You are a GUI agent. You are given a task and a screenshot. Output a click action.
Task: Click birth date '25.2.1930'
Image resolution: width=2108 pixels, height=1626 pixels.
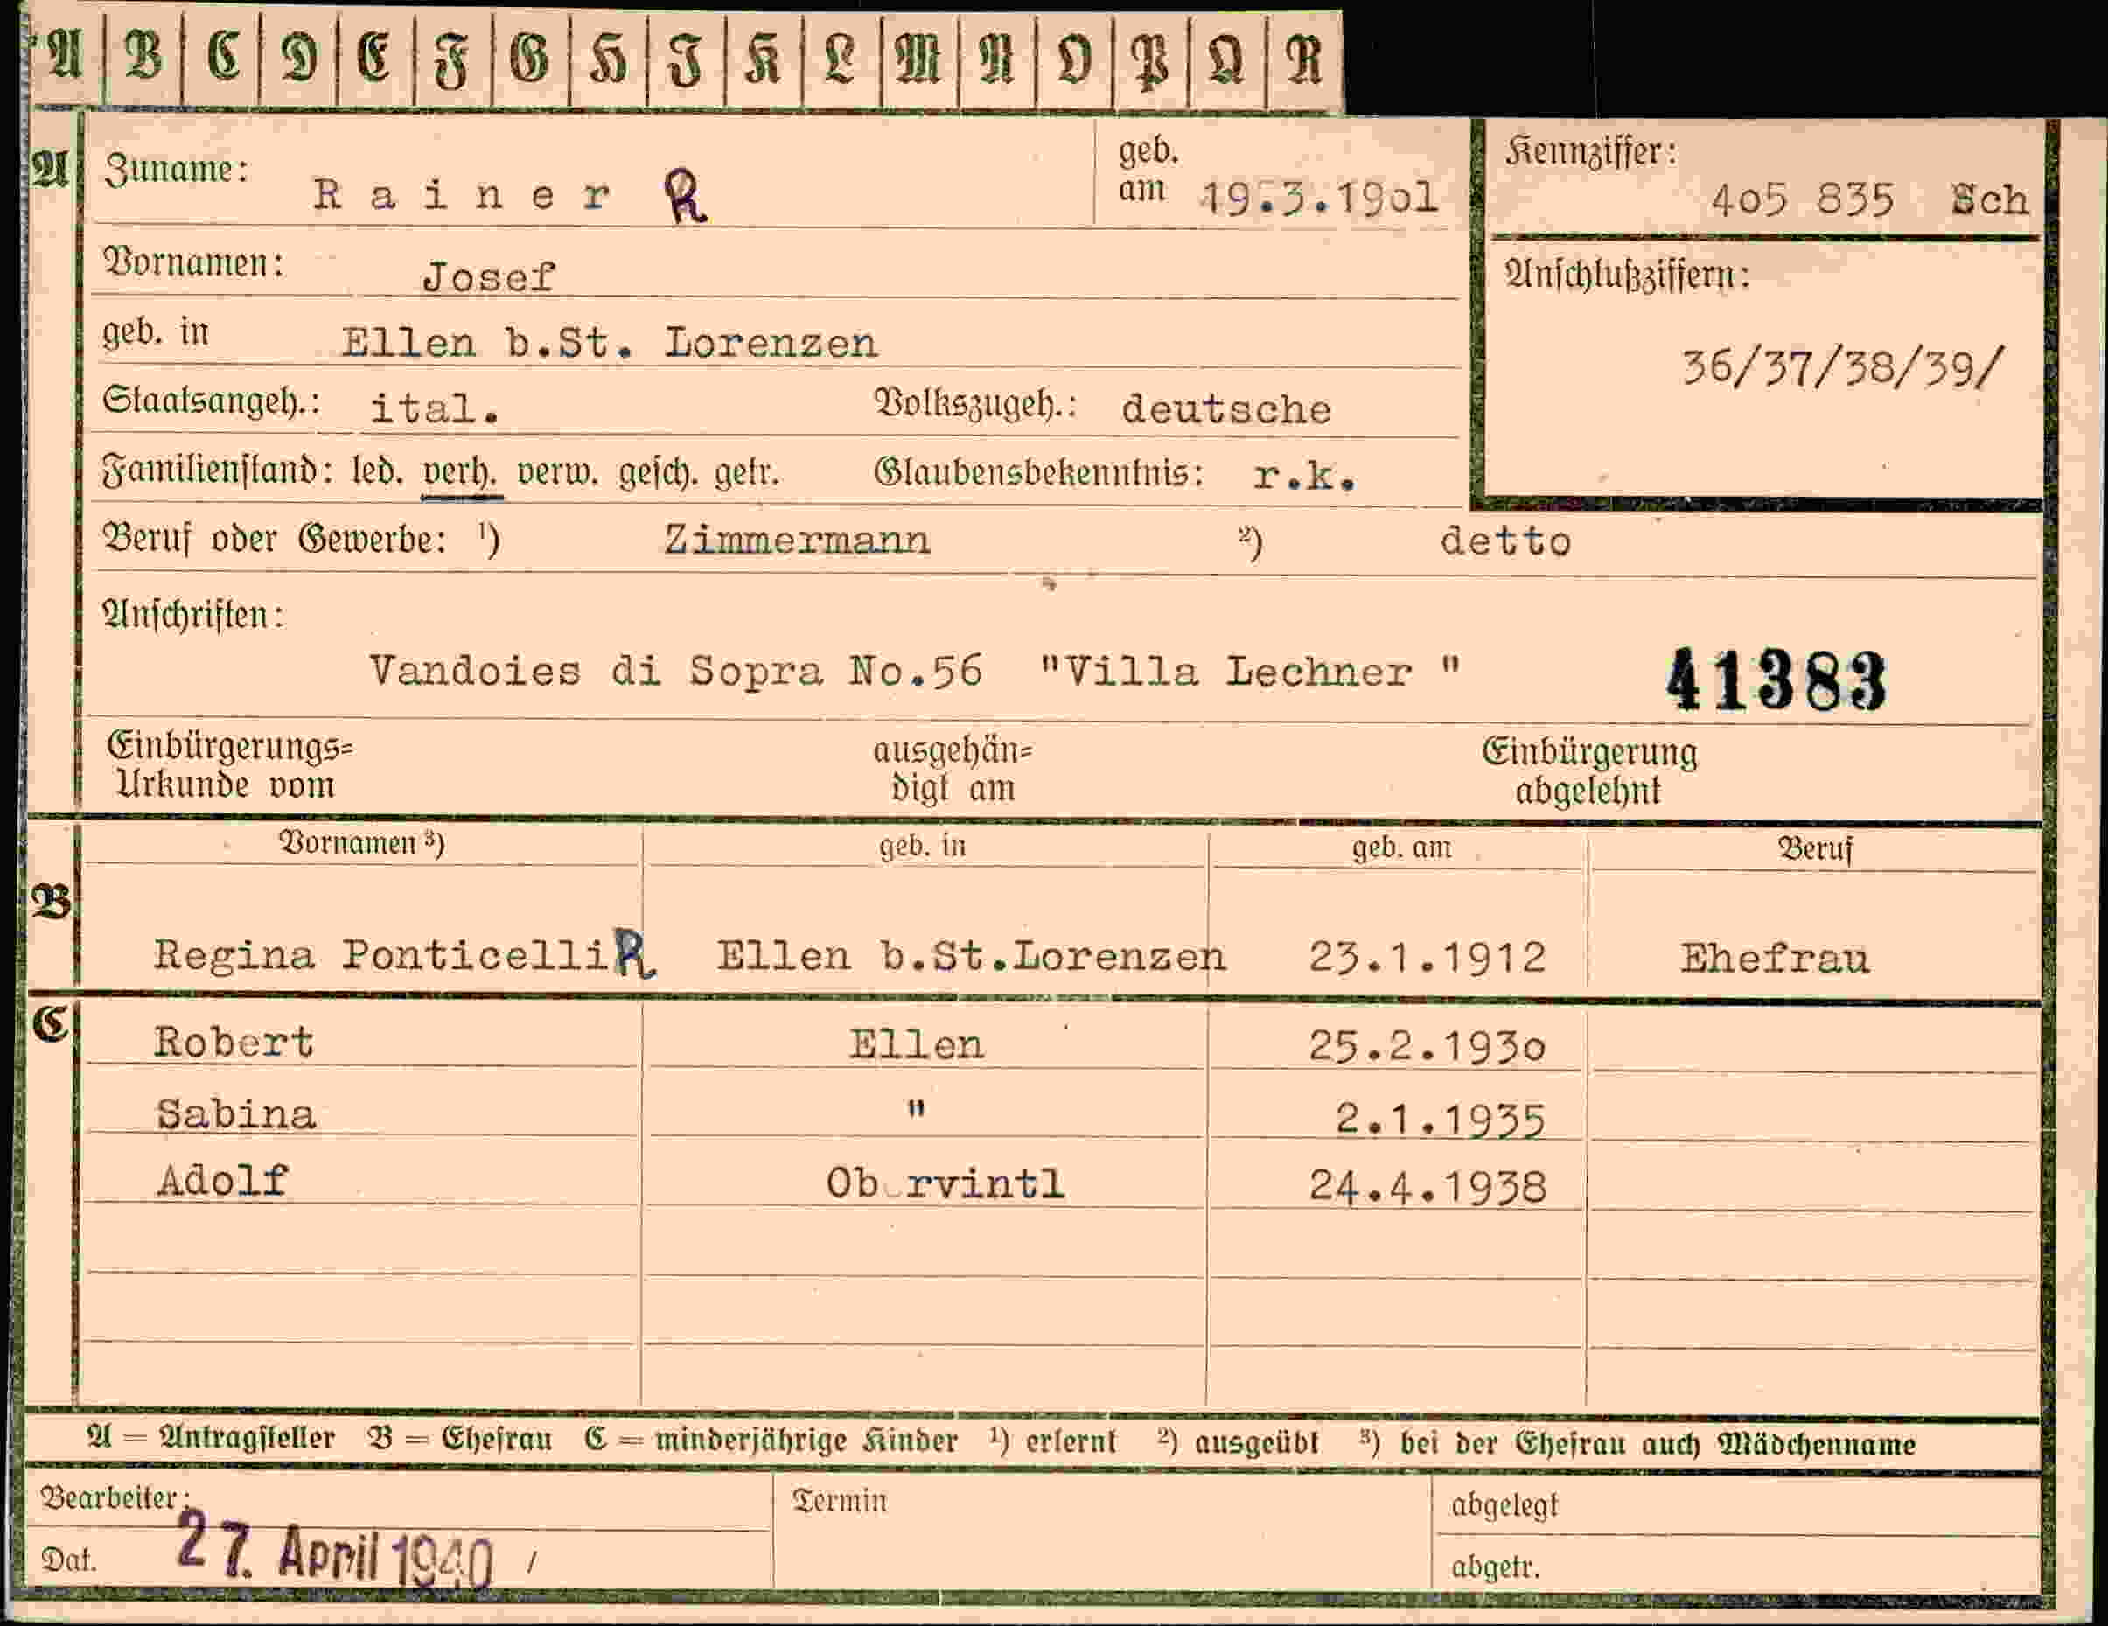point(1427,1046)
